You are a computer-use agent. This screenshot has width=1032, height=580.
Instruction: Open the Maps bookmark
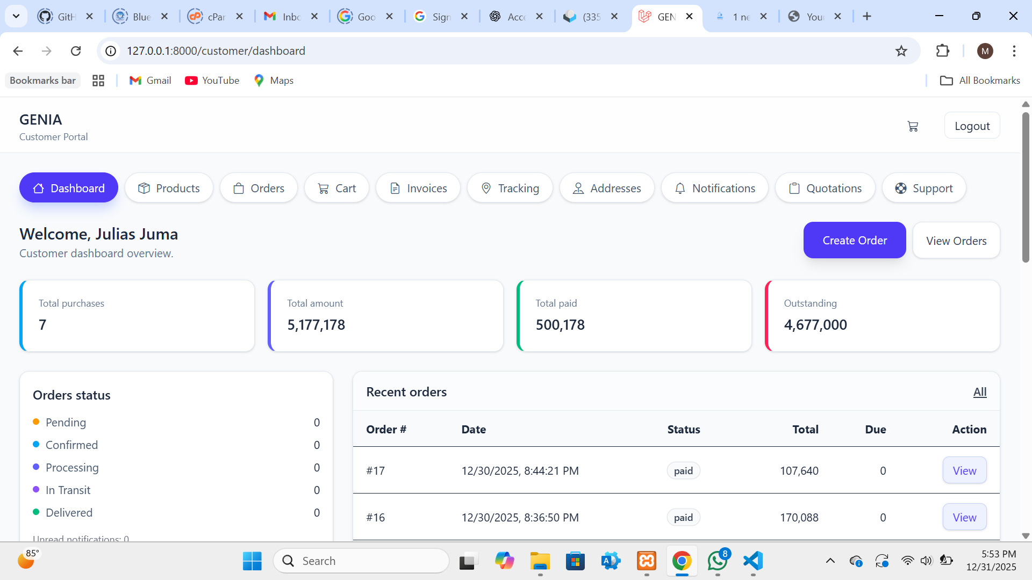(274, 80)
